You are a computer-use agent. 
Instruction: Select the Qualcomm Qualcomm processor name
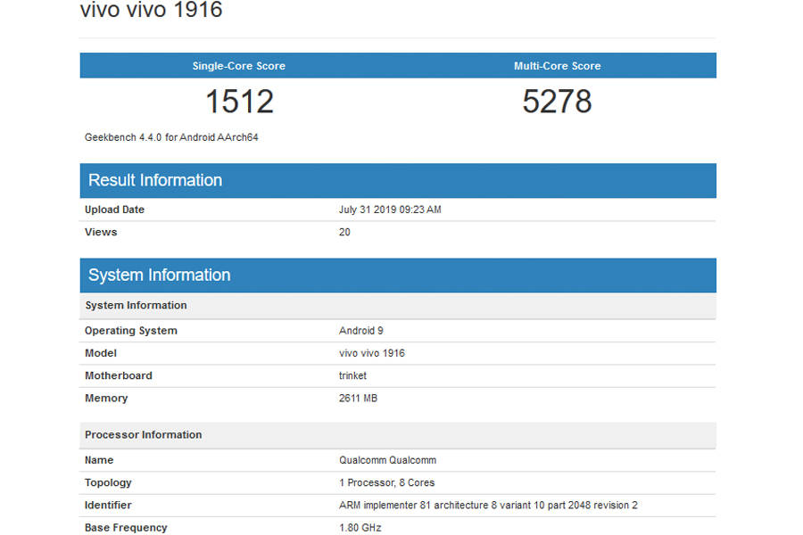click(385, 459)
